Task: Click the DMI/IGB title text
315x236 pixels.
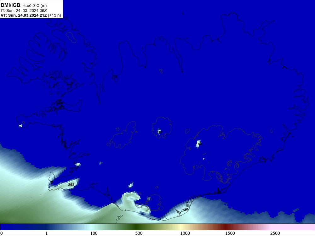Action: pos(10,5)
